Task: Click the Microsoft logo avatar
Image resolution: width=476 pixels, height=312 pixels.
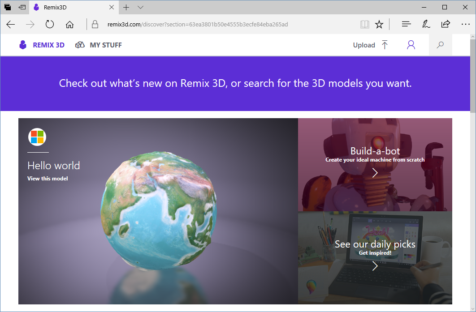Action: 37,137
